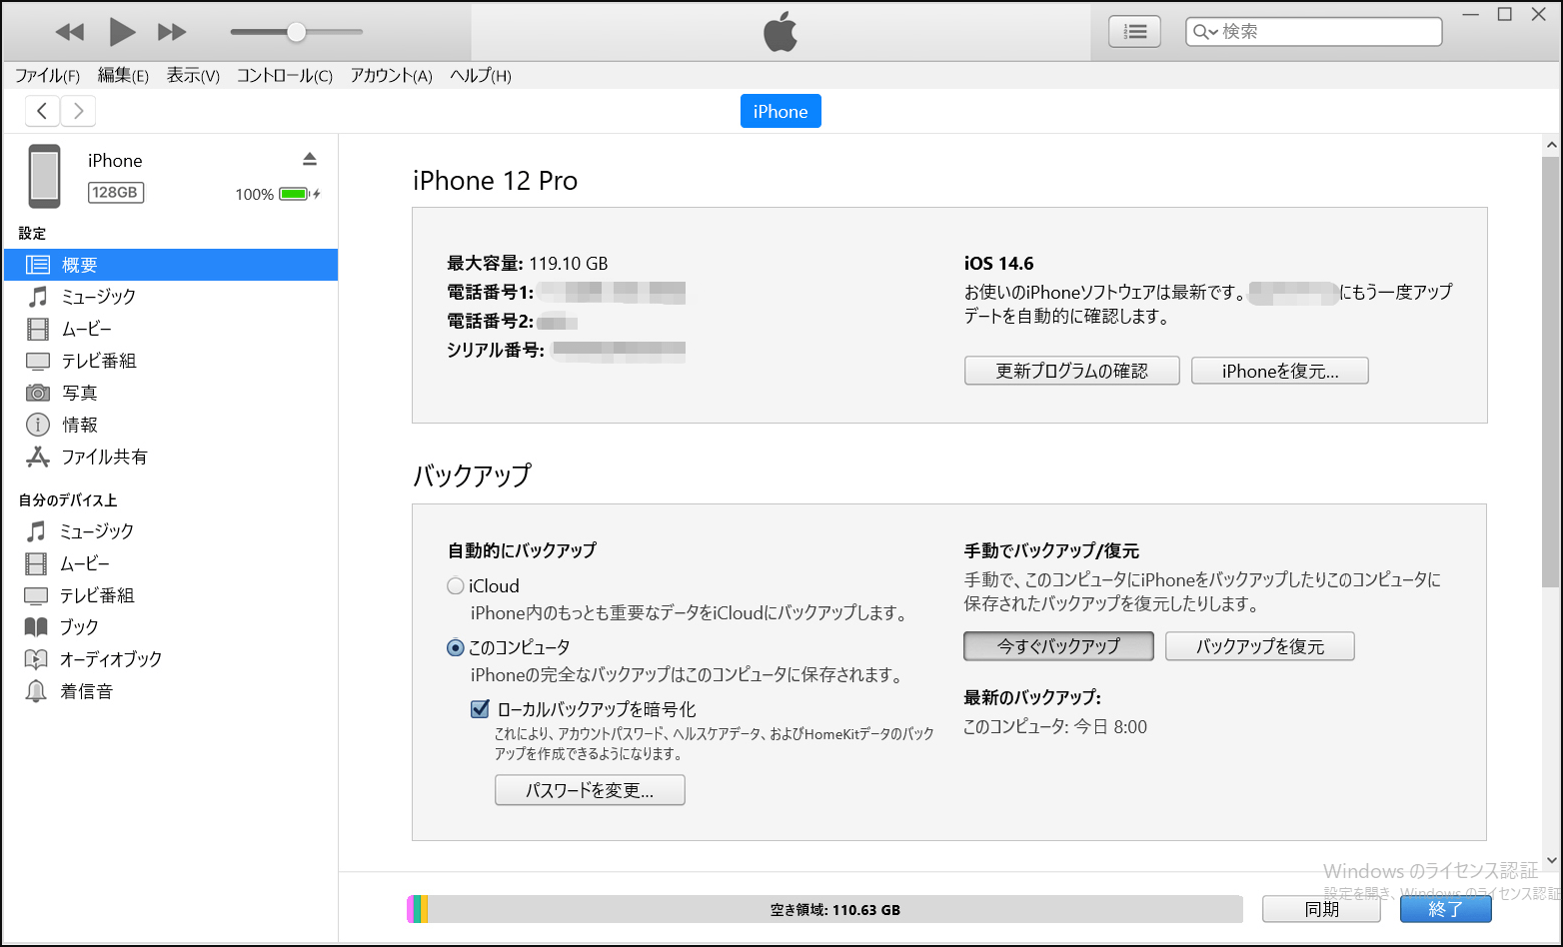Select このコンピュータ as backup destination

coord(456,647)
